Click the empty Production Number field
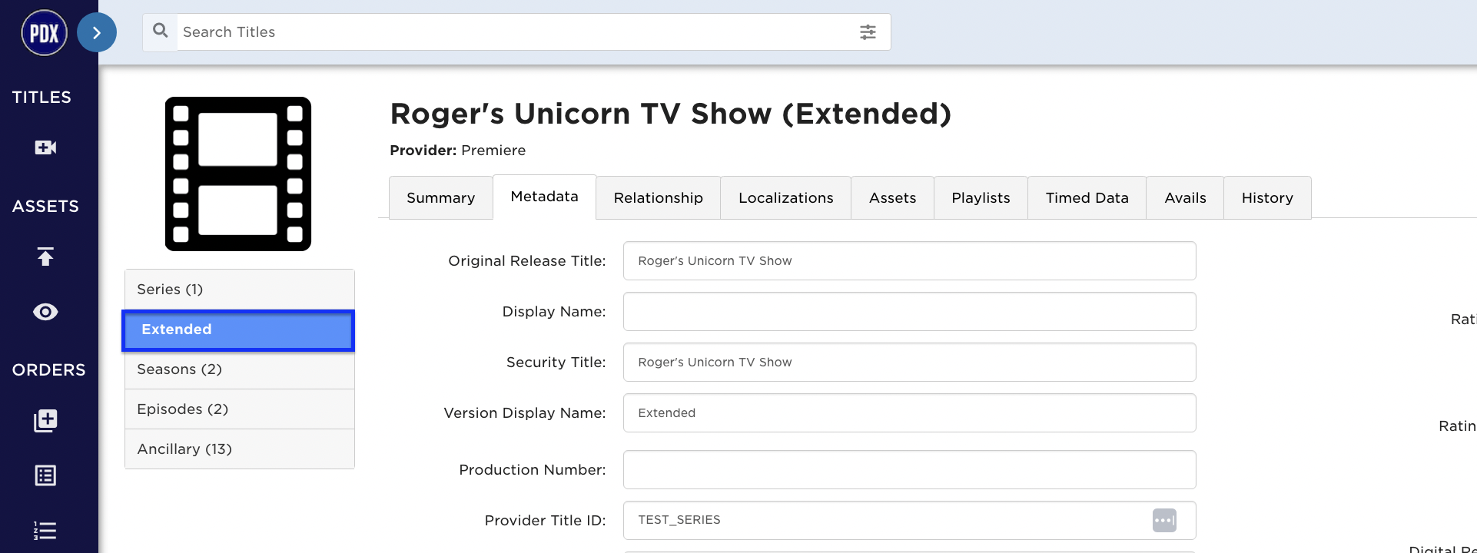Image resolution: width=1477 pixels, height=553 pixels. (x=910, y=470)
